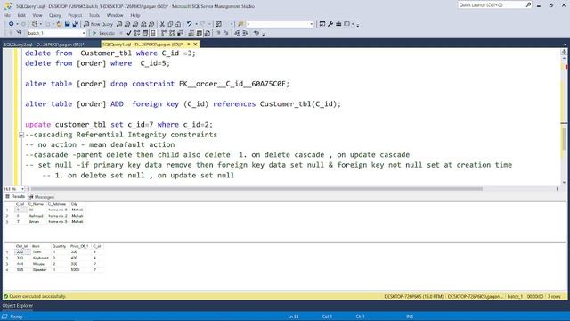Image resolution: width=570 pixels, height=321 pixels.
Task: Expand the Undo history dropdown arrow
Action: point(196,24)
